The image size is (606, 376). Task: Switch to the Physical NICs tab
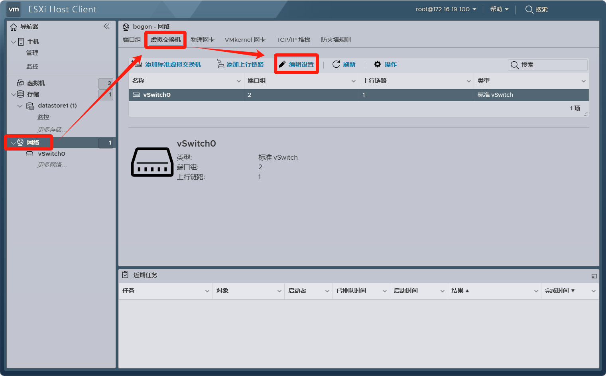[203, 40]
